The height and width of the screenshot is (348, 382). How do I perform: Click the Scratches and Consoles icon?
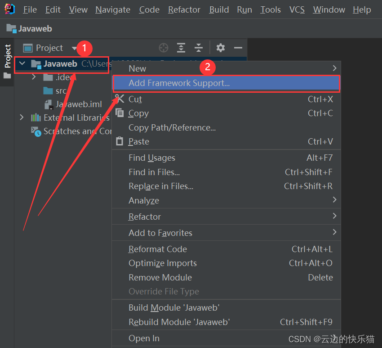pyautogui.click(x=36, y=131)
